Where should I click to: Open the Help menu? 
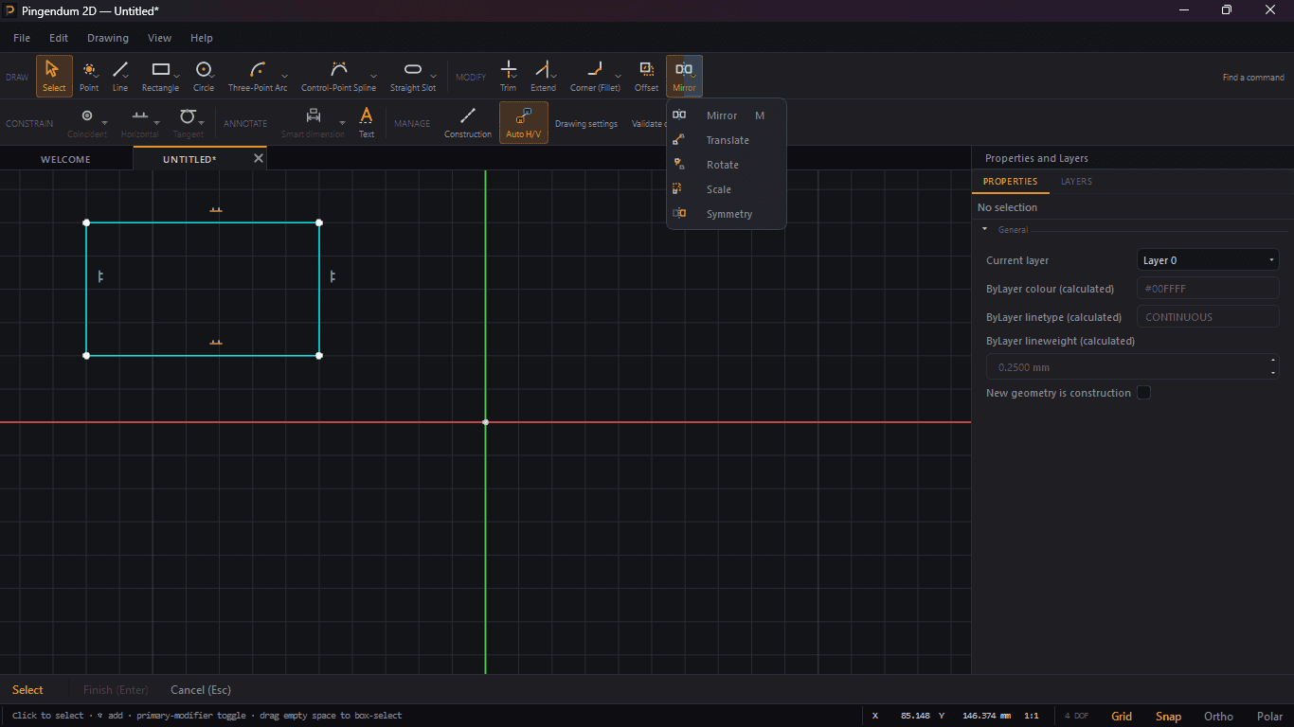click(x=202, y=38)
